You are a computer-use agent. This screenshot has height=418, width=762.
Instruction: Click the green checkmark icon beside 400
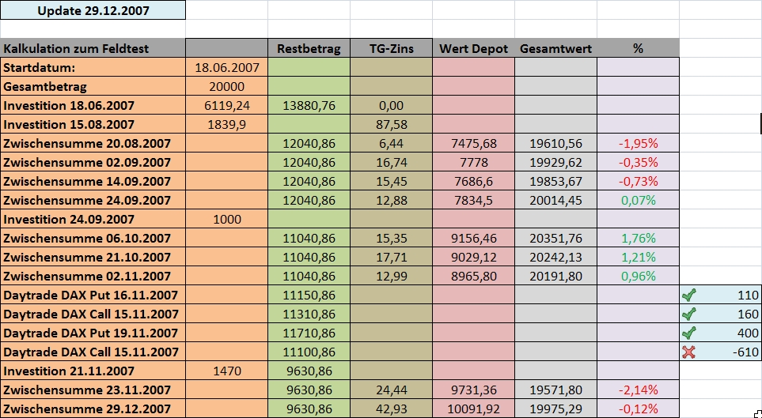pos(688,333)
